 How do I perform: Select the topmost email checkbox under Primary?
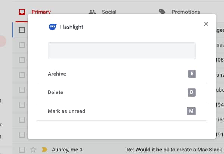point(22,30)
